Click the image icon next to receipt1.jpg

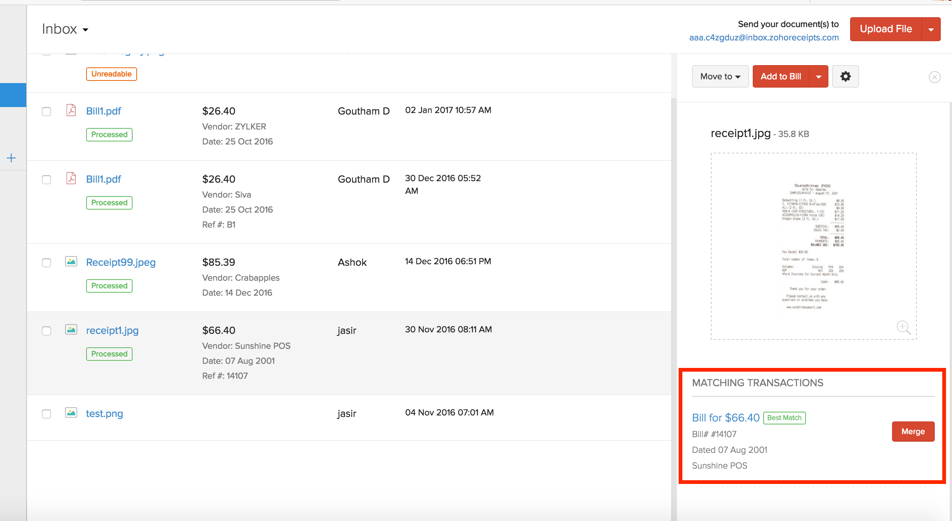point(71,330)
